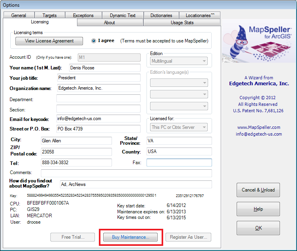This screenshot has width=297, height=251.
Task: Open the Usage Stats tab
Action: 182,23
